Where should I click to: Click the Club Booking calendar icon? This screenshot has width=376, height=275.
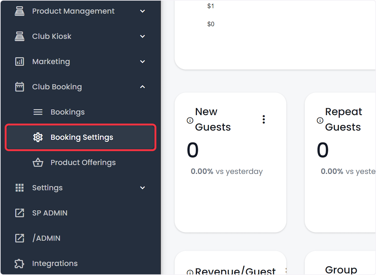(19, 87)
